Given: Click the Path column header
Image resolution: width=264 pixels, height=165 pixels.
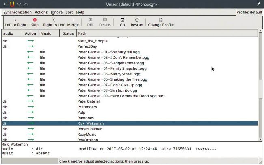Looking at the screenshot, I should coord(167,33).
